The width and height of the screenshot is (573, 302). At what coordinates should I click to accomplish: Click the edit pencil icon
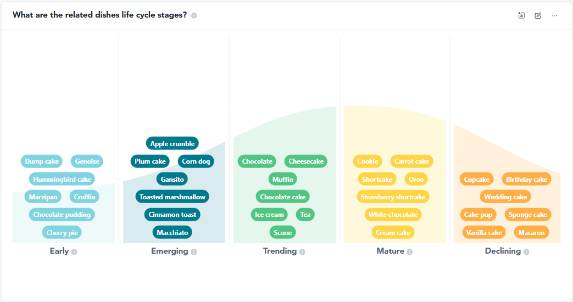(538, 15)
